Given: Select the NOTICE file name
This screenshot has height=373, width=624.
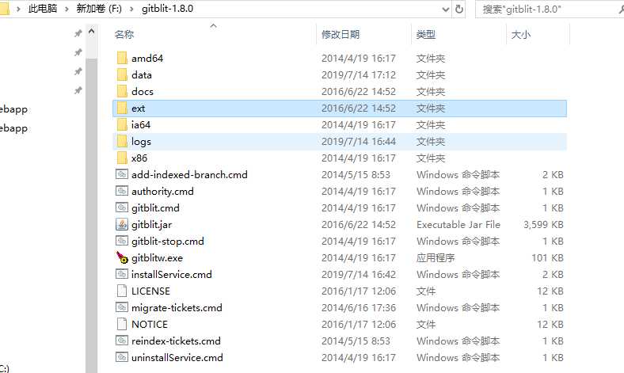Looking at the screenshot, I should [150, 325].
